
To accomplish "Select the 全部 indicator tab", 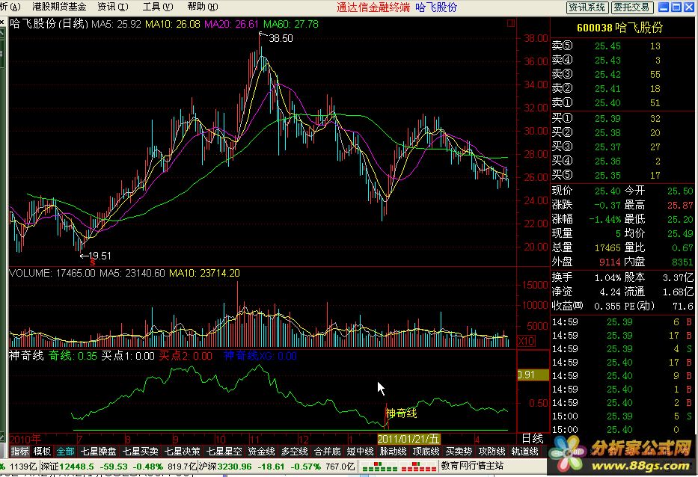I will 65,451.
